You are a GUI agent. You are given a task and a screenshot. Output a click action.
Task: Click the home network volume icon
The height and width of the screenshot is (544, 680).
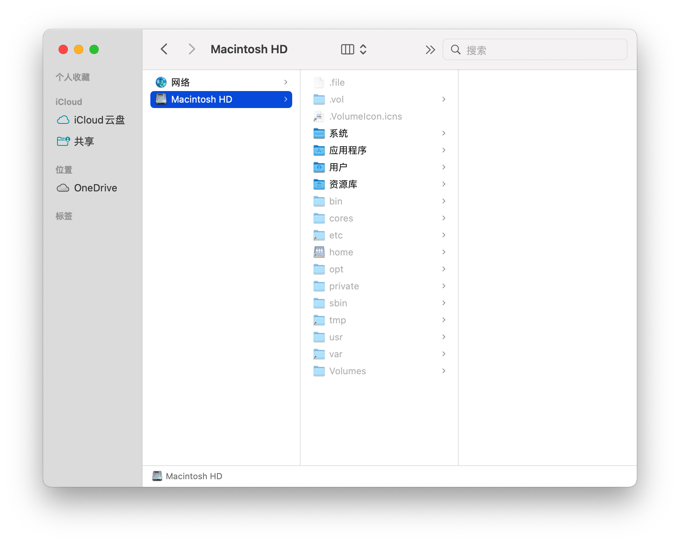(319, 252)
